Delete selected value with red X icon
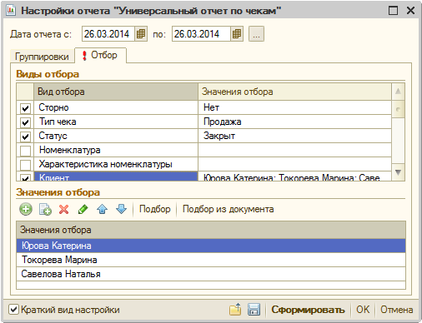422x323 pixels. [64, 209]
